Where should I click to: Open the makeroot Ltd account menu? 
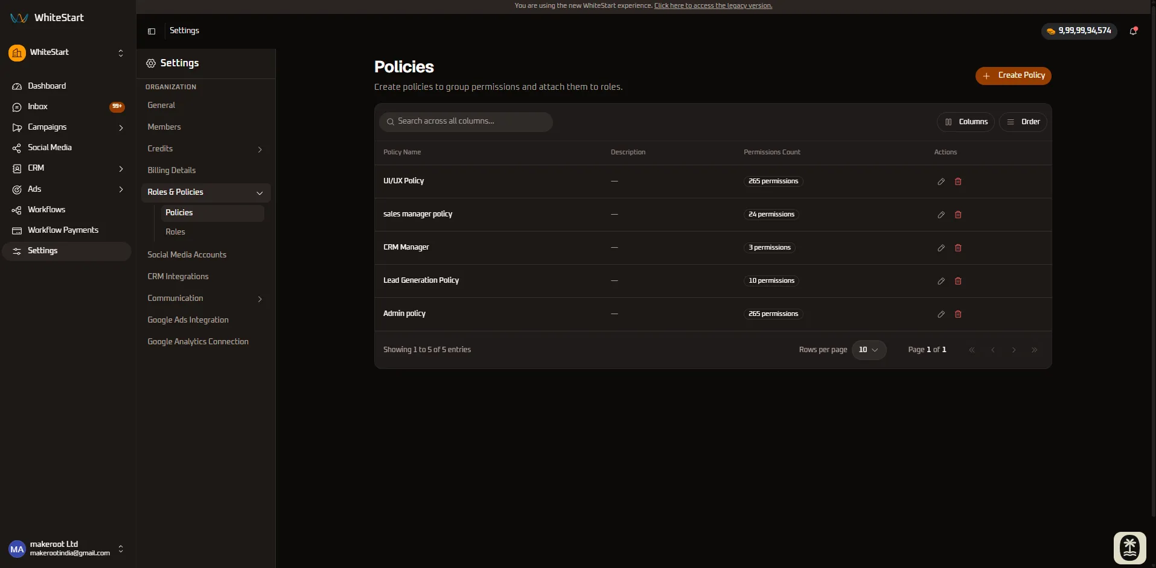[66, 549]
